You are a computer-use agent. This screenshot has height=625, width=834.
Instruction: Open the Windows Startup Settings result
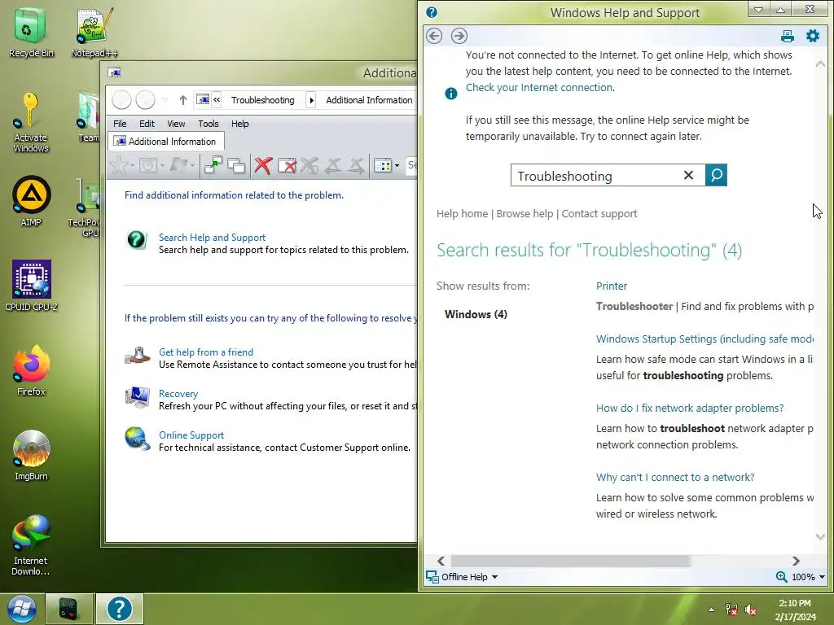pyautogui.click(x=705, y=339)
